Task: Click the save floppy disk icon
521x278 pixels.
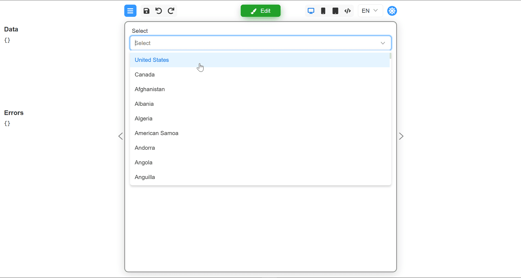Action: coord(147,11)
